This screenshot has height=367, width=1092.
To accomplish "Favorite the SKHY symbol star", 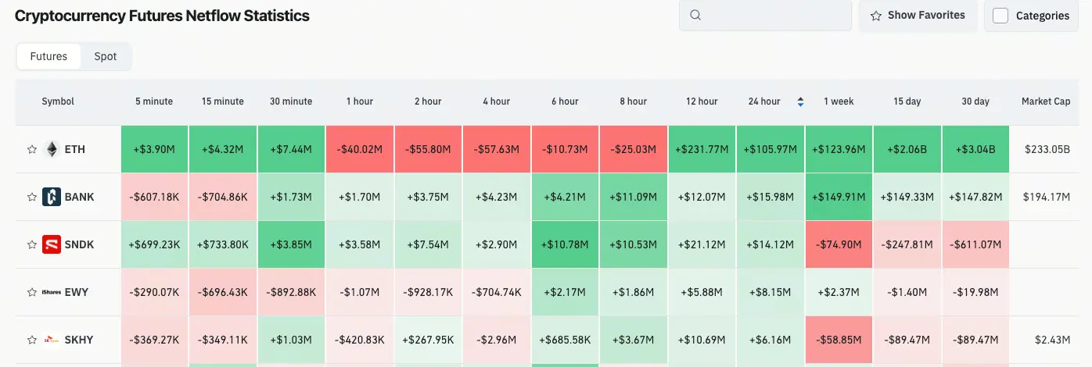I will (32, 340).
